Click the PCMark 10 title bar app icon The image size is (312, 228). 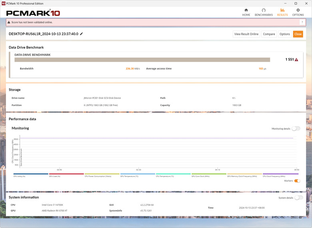point(3,3)
